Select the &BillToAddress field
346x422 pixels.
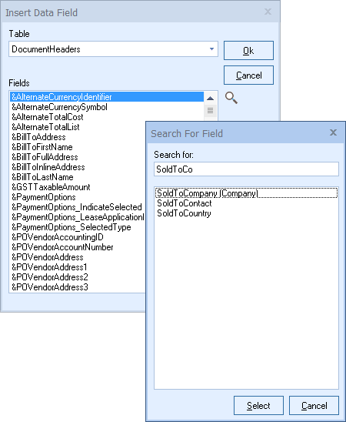(38, 137)
